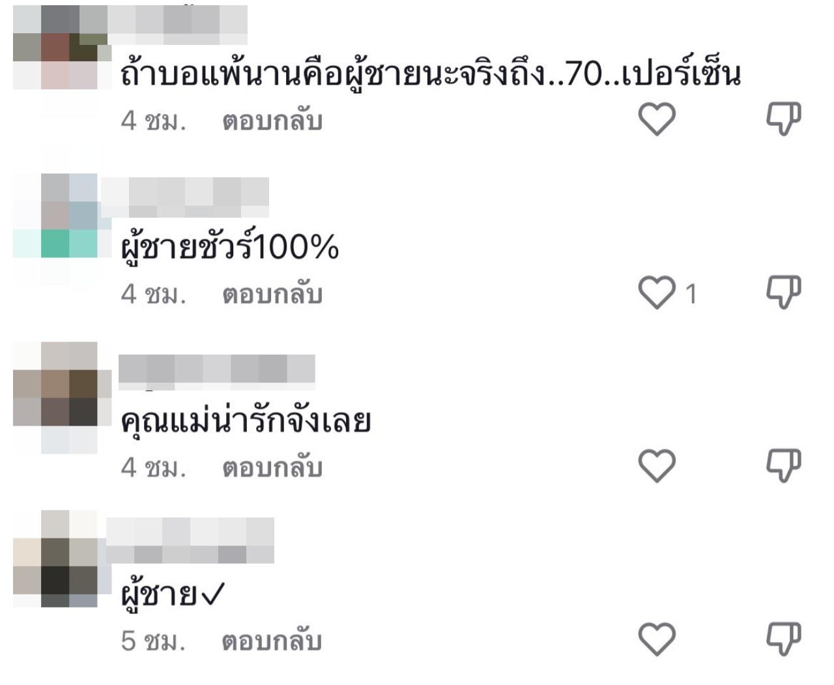The width and height of the screenshot is (834, 685).
Task: Reply (ตอบกลับ) to คุณแม่น่ารักจังเลย comment
Action: 272,468
